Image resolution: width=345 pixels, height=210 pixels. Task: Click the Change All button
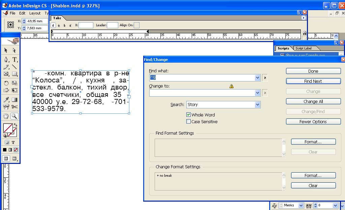(x=313, y=102)
